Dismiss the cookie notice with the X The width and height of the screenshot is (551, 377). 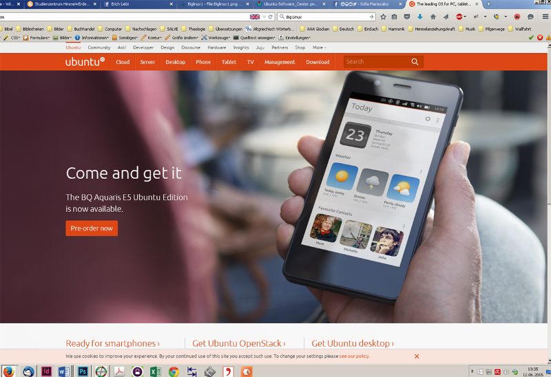click(x=417, y=356)
